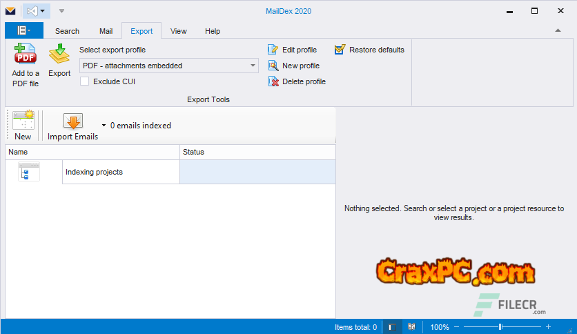The height and width of the screenshot is (334, 577).
Task: Open the Select export profile dropdown
Action: pos(253,66)
